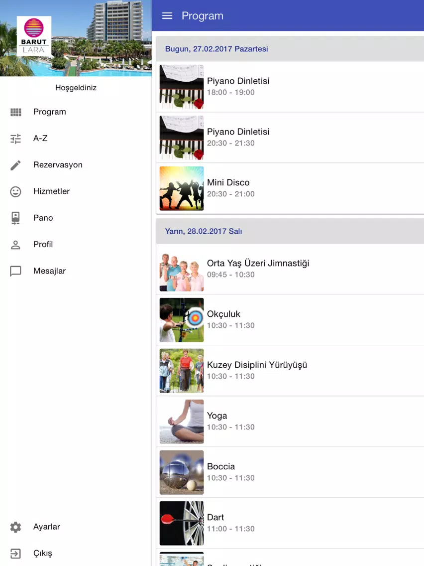Image resolution: width=424 pixels, height=566 pixels.
Task: Click the '18:00 - 19:00' time text
Action: coord(231,92)
